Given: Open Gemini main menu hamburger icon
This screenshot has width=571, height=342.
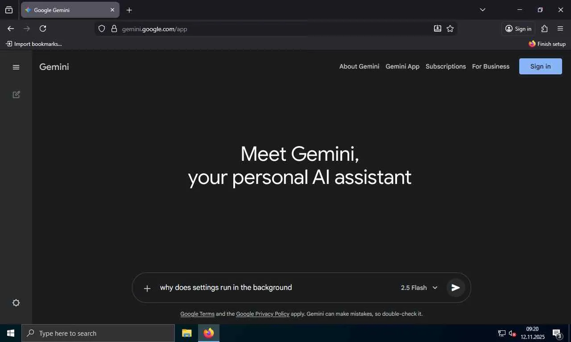Looking at the screenshot, I should pos(16,67).
